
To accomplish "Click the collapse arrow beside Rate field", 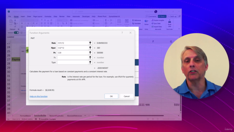I will click(x=90, y=43).
